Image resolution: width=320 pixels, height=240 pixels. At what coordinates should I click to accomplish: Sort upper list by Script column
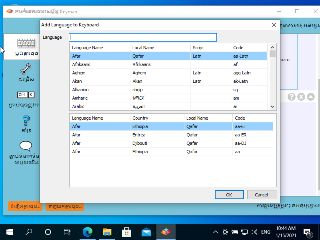coord(211,48)
